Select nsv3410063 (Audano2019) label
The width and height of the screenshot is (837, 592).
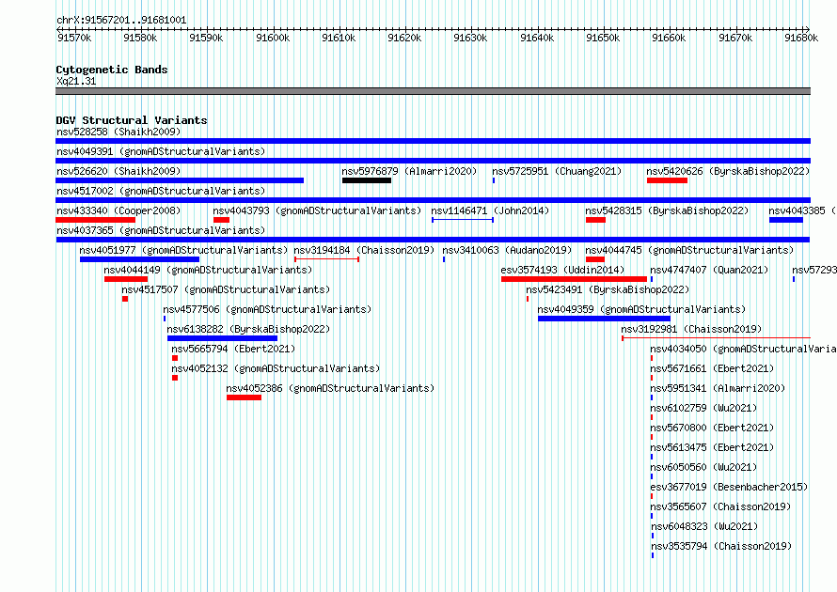(x=507, y=250)
